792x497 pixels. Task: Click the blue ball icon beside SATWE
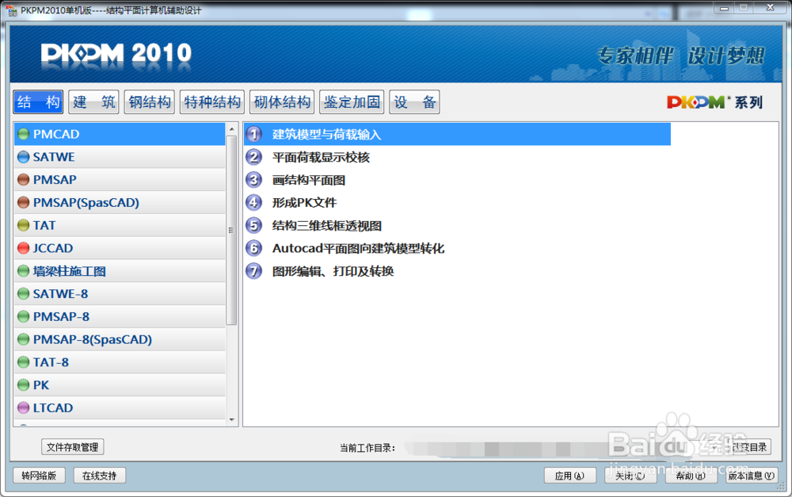(x=23, y=157)
